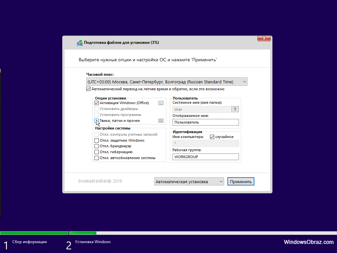Screen dimensions: 337x253
Task: Click the Применить button
Action: [x=241, y=182]
